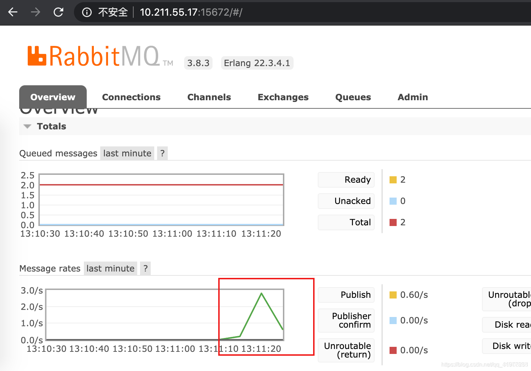Click the Disk write legend label
This screenshot has width=531, height=371.
(507, 346)
